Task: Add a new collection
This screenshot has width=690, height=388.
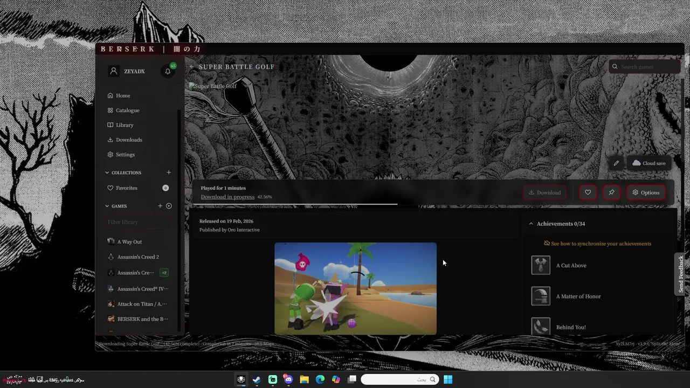Action: pos(169,172)
